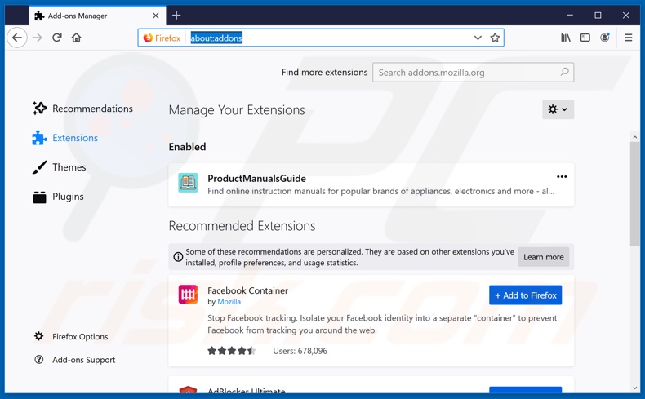Open the Firefox account icon

(x=605, y=38)
